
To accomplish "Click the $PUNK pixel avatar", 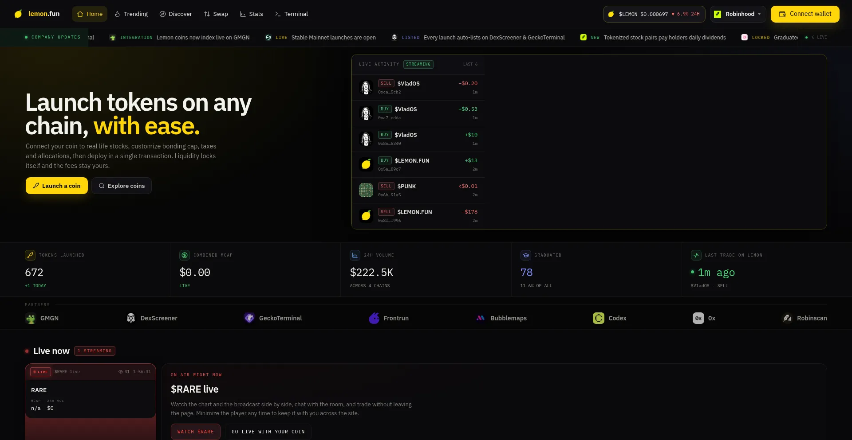I will pyautogui.click(x=366, y=191).
